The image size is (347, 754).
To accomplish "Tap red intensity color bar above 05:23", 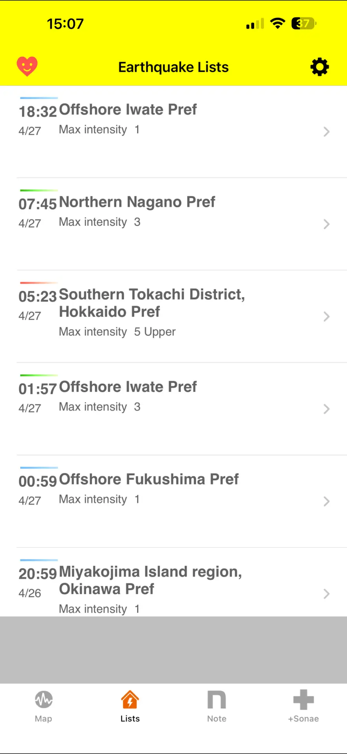I will (x=38, y=283).
